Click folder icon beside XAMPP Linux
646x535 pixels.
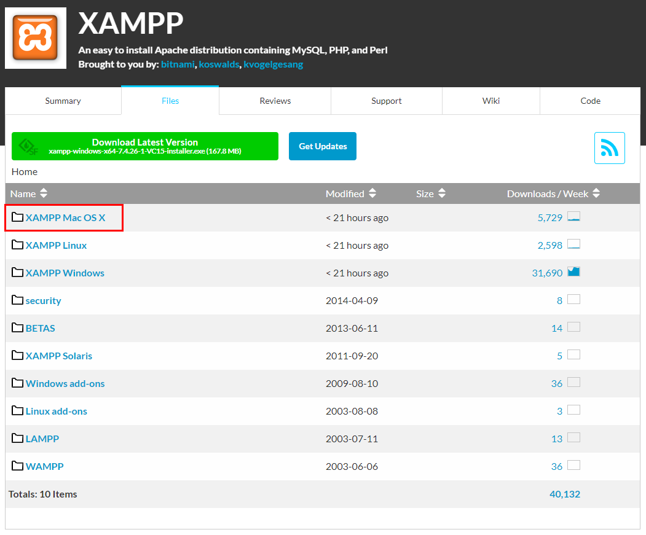point(17,244)
